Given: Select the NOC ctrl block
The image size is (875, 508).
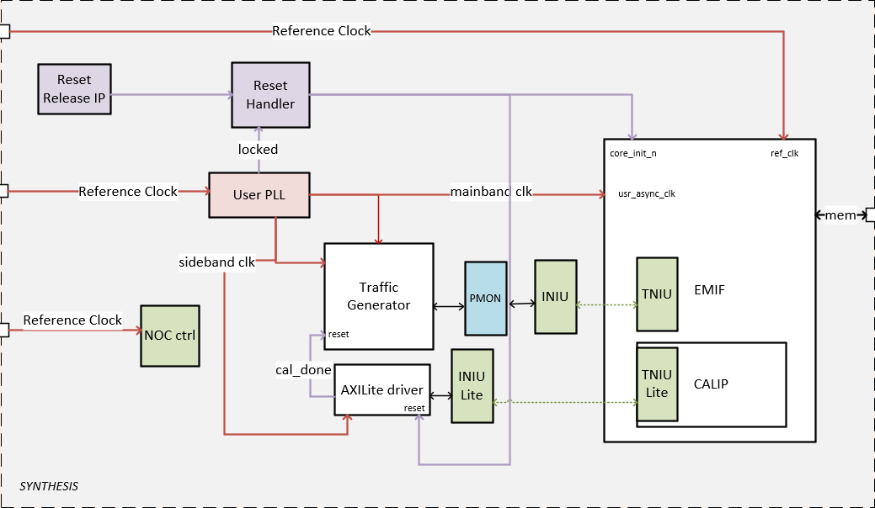Looking at the screenshot, I should (169, 336).
